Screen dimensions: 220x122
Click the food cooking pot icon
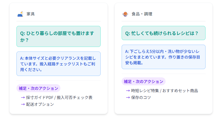125,14
